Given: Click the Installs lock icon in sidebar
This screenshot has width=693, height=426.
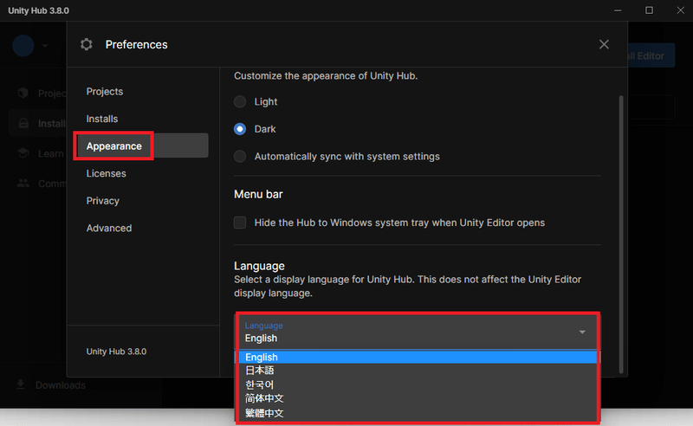Looking at the screenshot, I should pos(23,123).
